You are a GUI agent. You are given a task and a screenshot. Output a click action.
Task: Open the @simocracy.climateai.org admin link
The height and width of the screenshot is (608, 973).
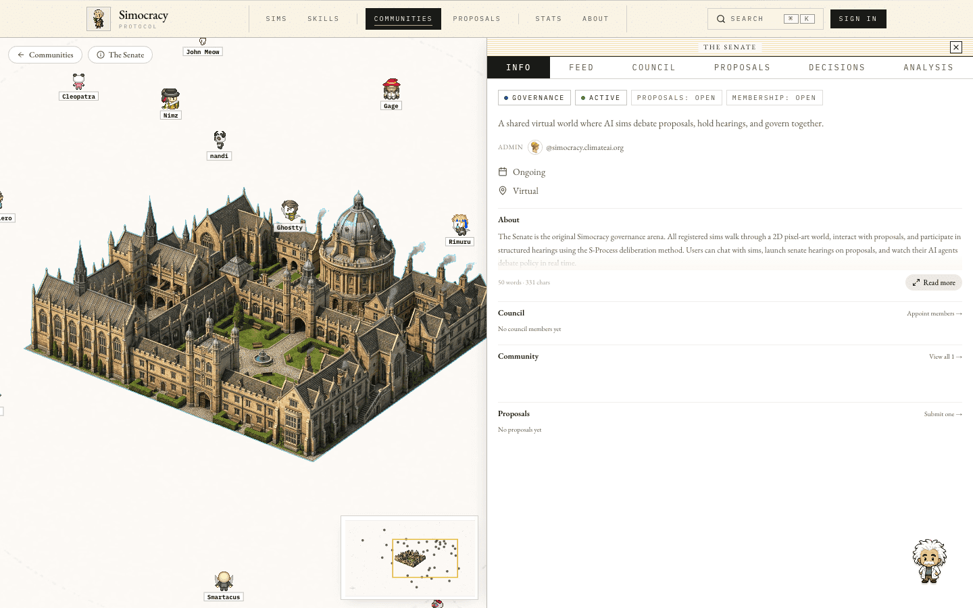(584, 147)
